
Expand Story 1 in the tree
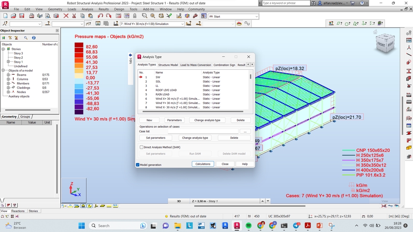[x=8, y=62]
